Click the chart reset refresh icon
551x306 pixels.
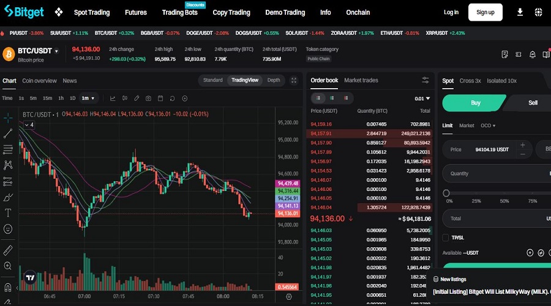pyautogui.click(x=172, y=99)
